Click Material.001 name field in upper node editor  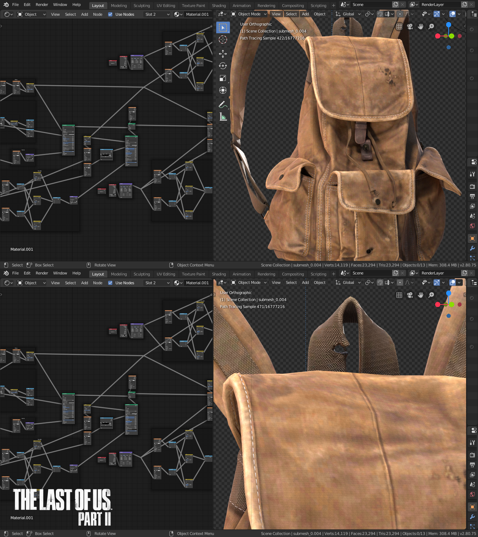(x=197, y=14)
